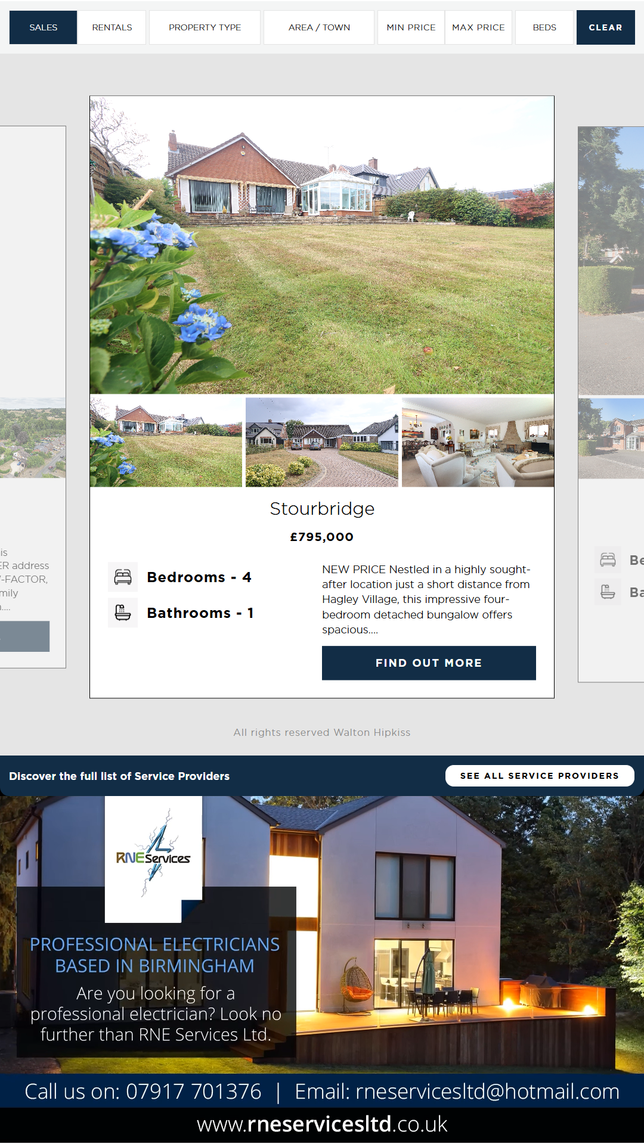Viewport: 644px width, 1144px height.
Task: Open the MAX PRICE dropdown
Action: (478, 27)
